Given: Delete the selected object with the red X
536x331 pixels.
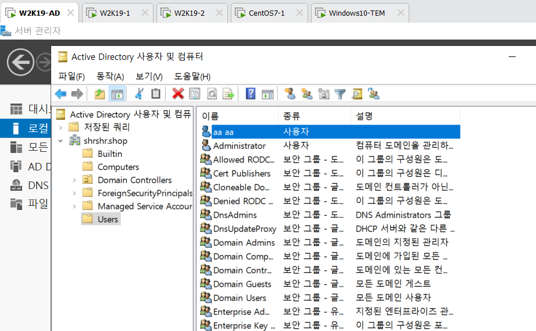Looking at the screenshot, I should coord(178,94).
